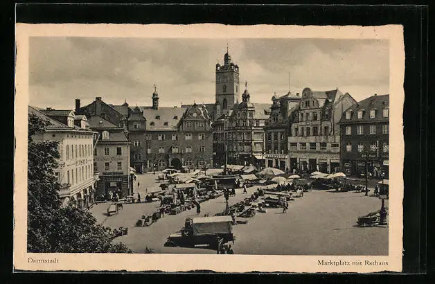This screenshot has height=284, width=435.
Task: Click the dark building at far right
Action: tap(365, 135)
